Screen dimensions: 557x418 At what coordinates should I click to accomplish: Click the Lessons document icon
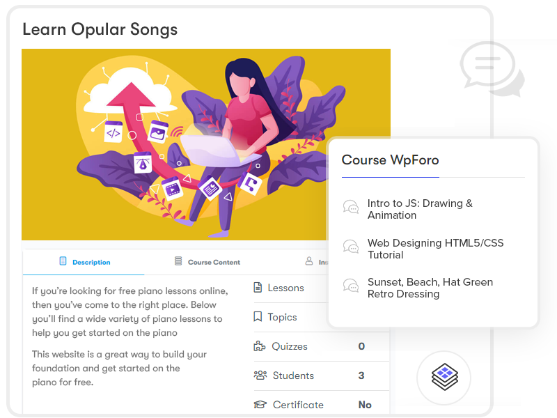tap(258, 287)
